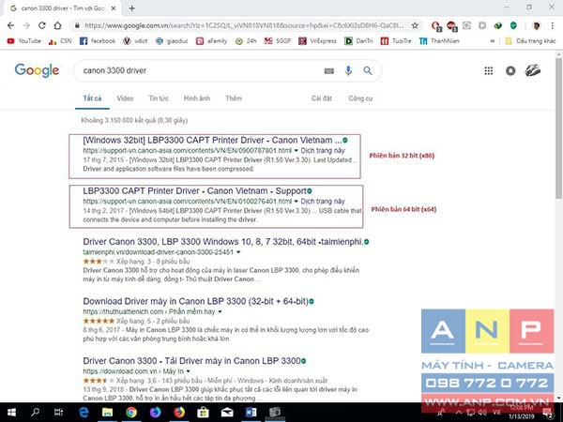Open Task View on the taskbar

click(58, 413)
